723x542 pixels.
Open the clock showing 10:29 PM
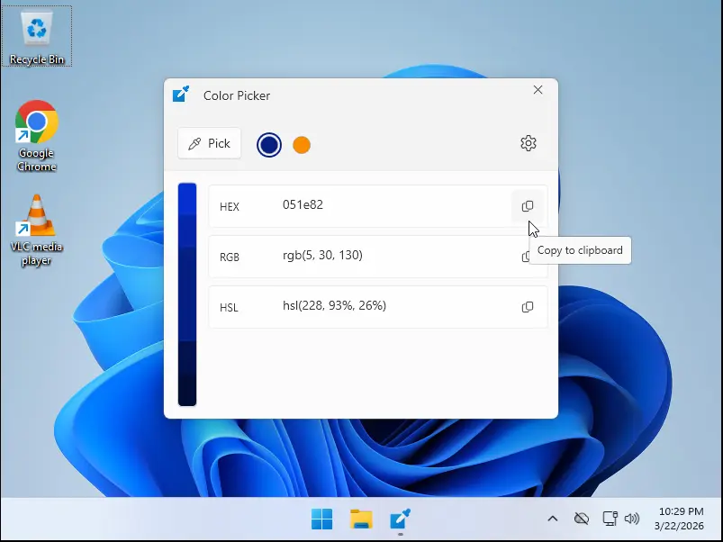pos(679,519)
